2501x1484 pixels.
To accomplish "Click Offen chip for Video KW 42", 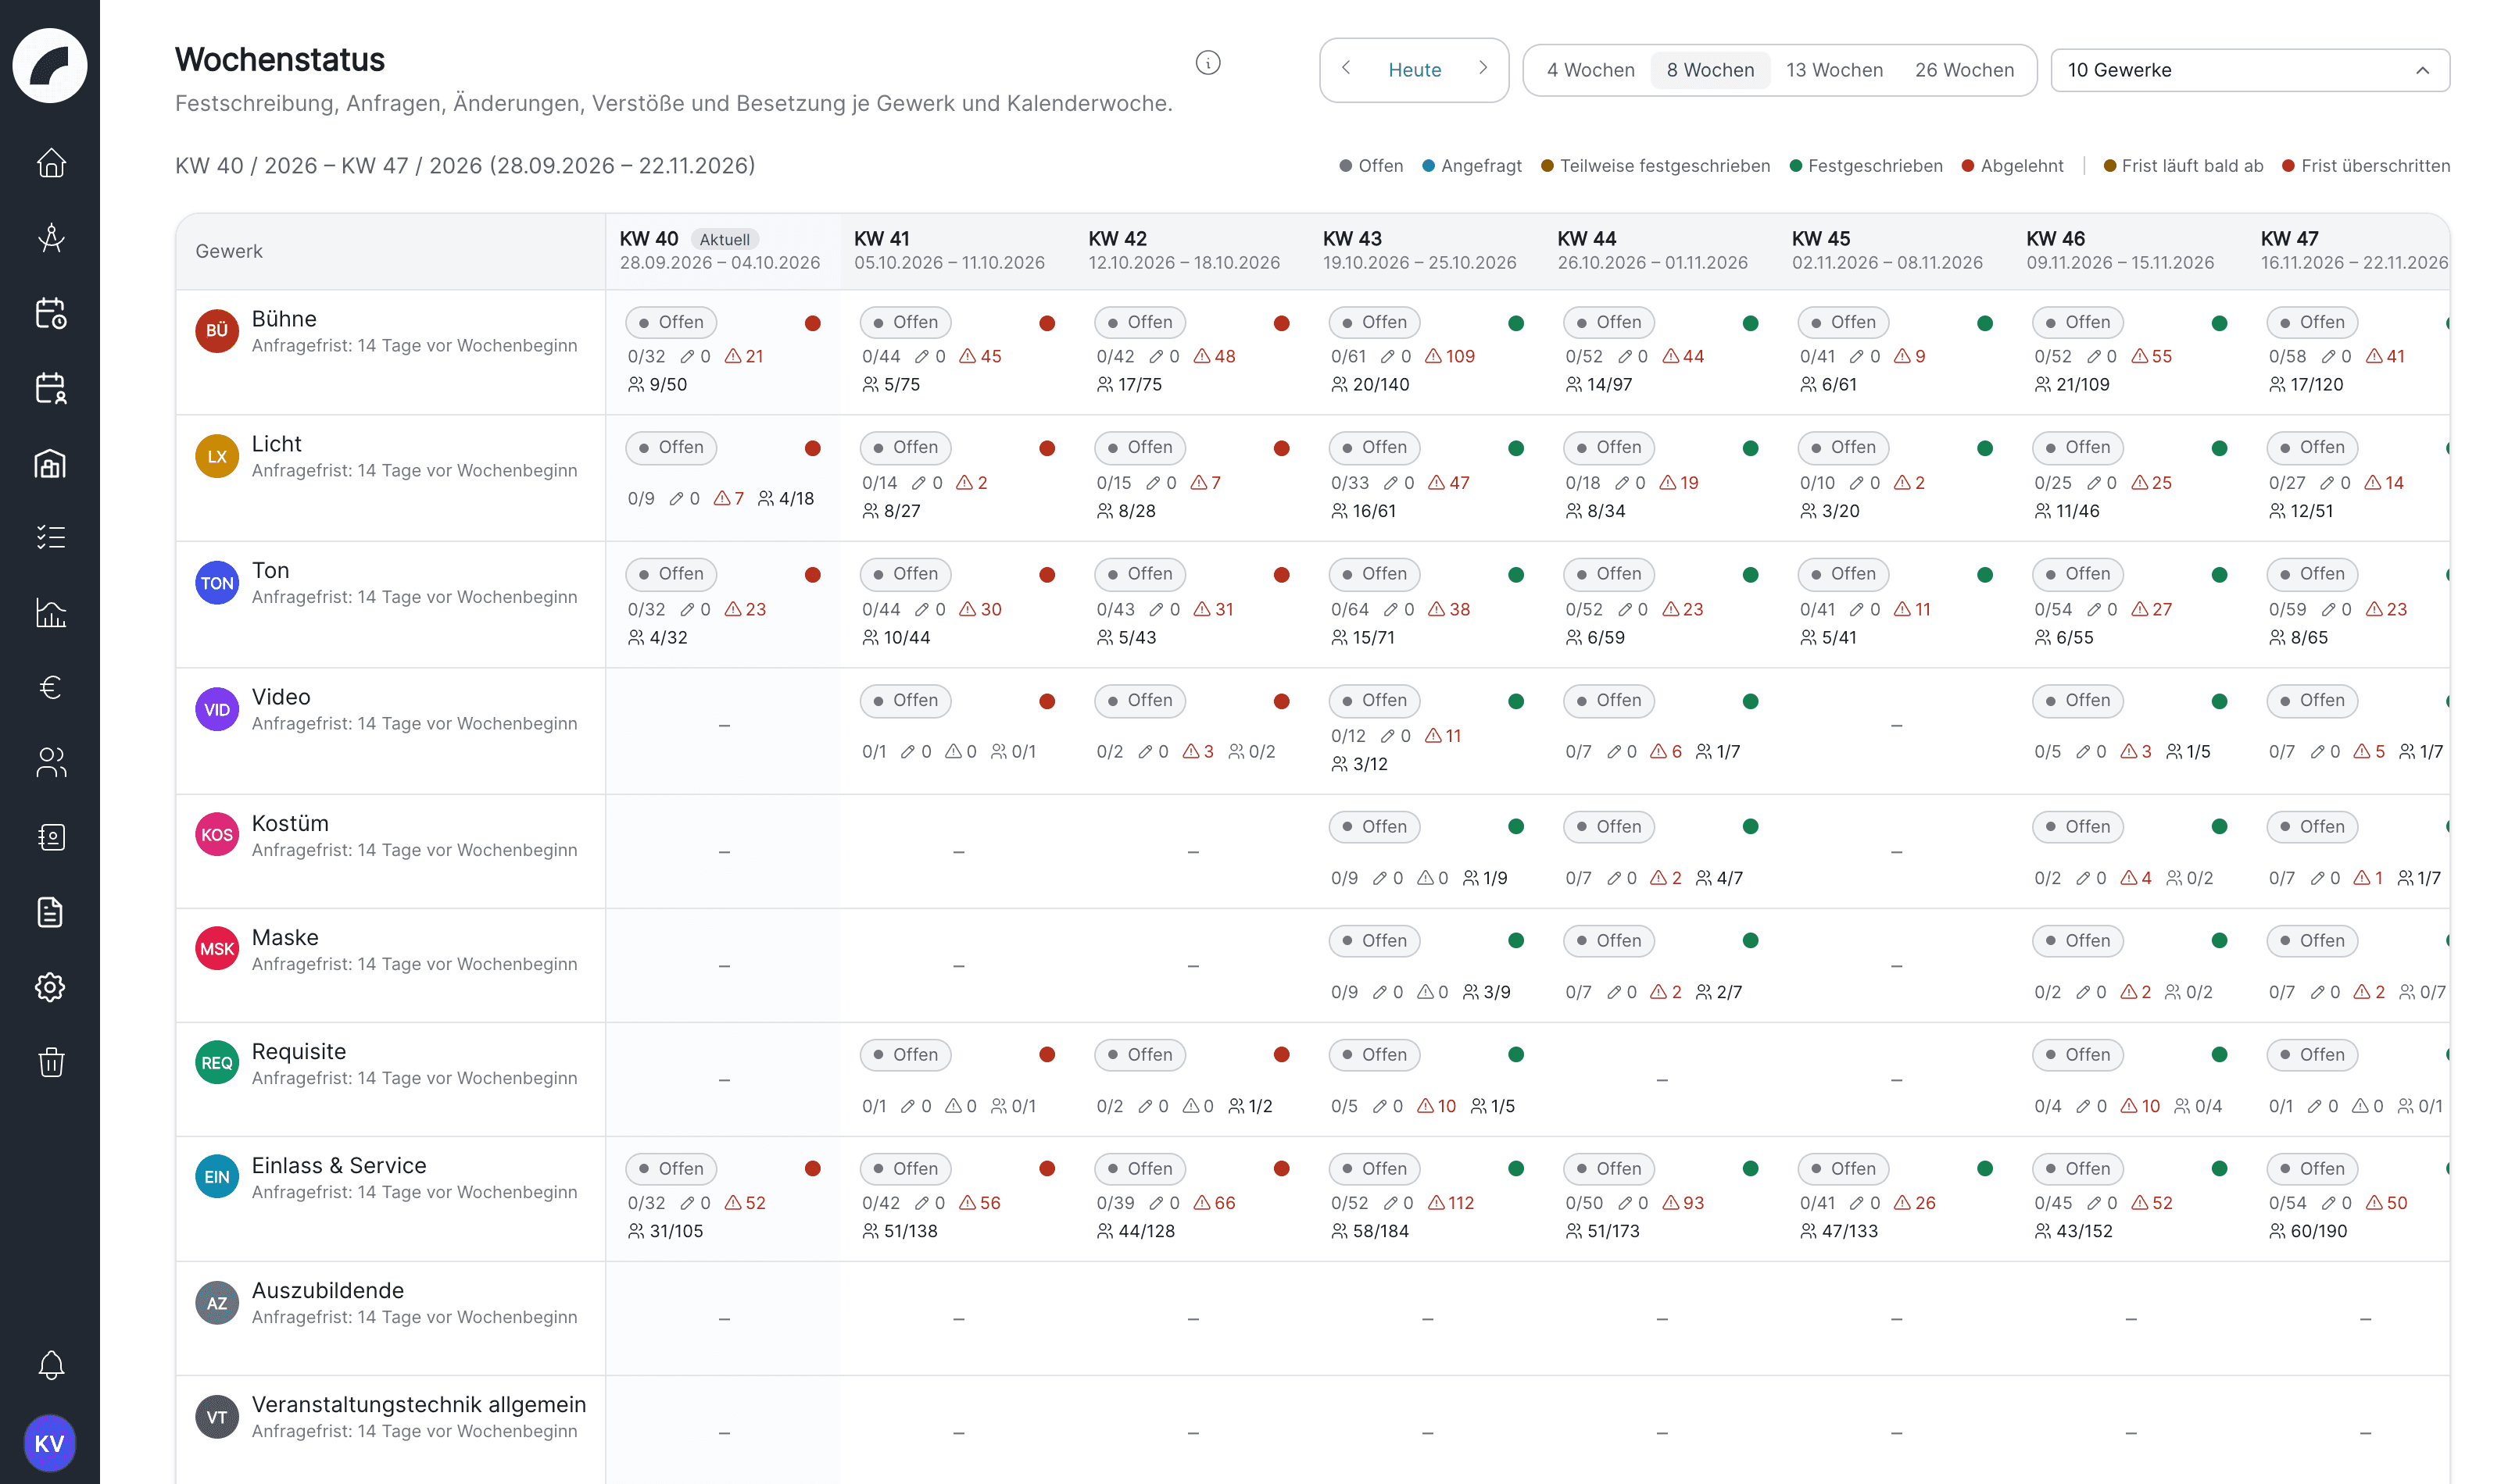I will (x=1140, y=700).
